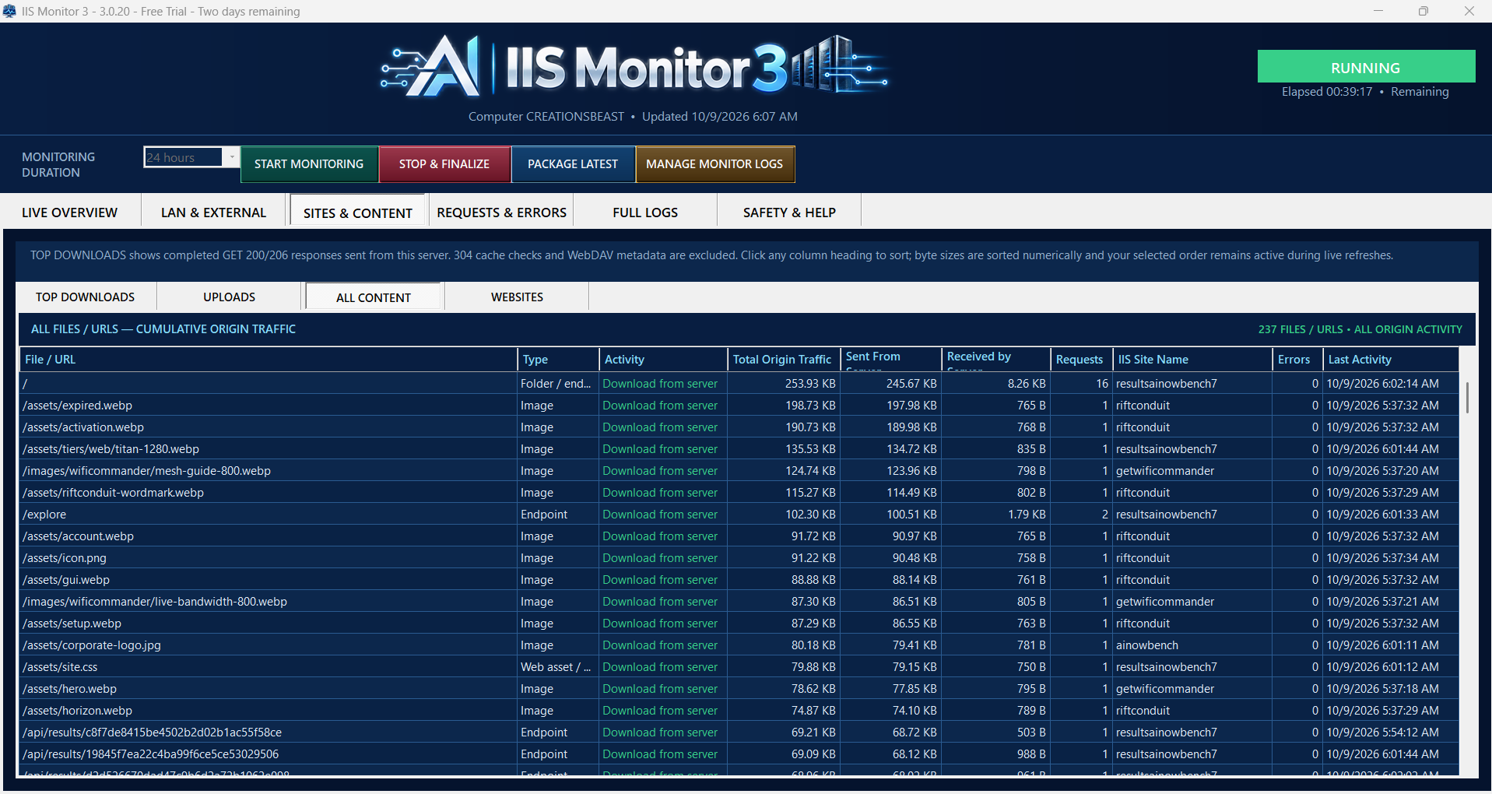The image size is (1492, 794).
Task: Sort by the Received by column header
Action: [995, 360]
